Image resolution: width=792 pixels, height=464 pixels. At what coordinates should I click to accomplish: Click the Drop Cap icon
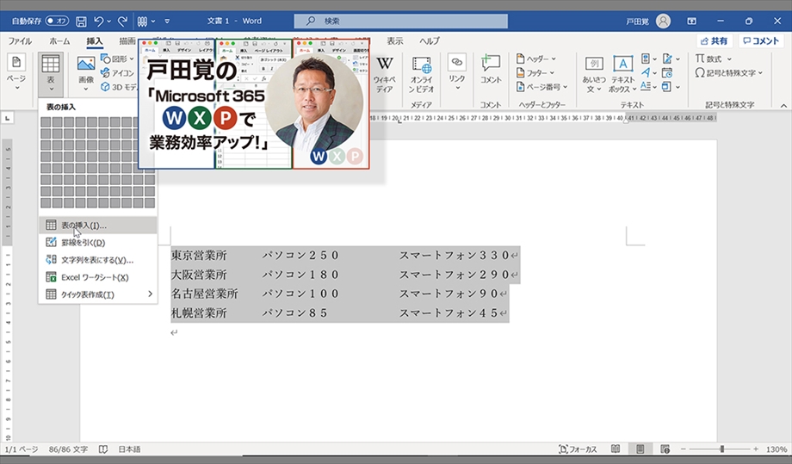(x=647, y=86)
